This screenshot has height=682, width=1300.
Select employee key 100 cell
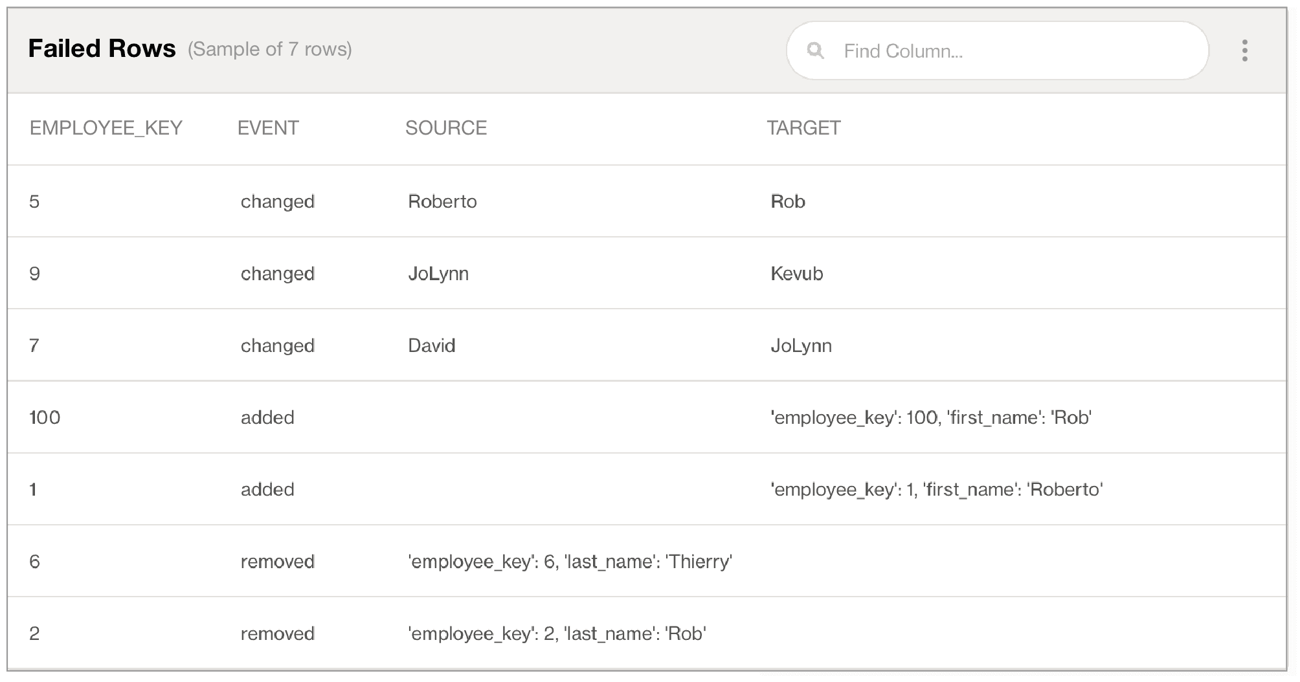[x=45, y=417]
